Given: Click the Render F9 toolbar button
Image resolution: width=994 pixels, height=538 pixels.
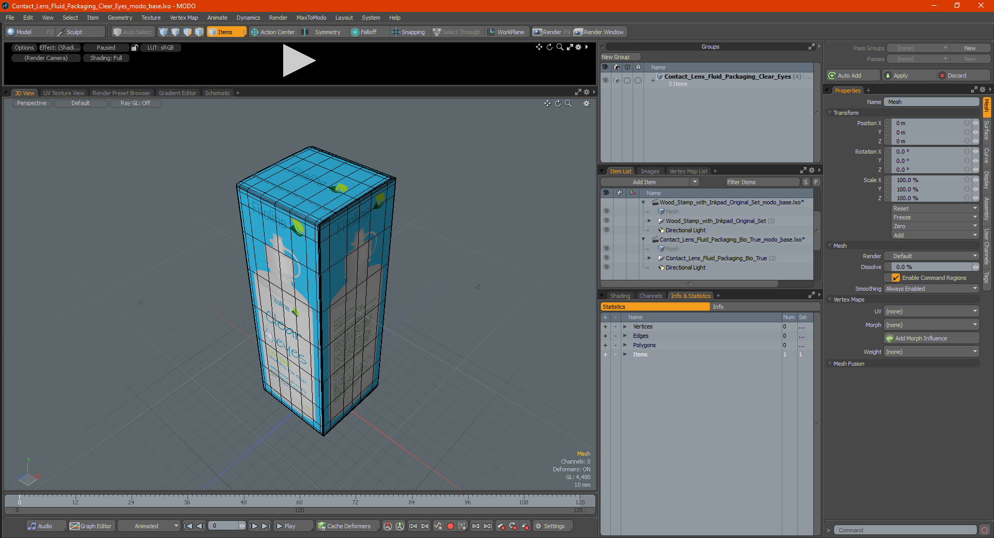Looking at the screenshot, I should pyautogui.click(x=551, y=32).
